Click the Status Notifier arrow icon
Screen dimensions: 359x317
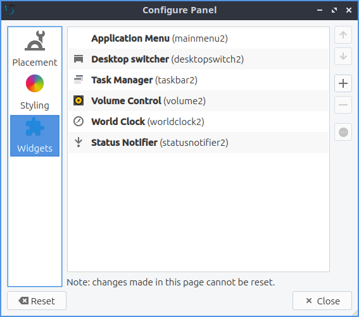coord(79,142)
